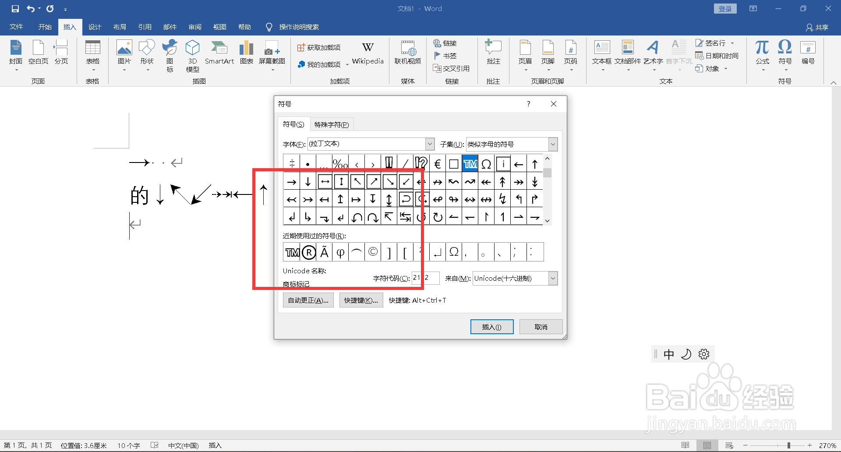Click the Cancel (取消) button

pos(541,327)
